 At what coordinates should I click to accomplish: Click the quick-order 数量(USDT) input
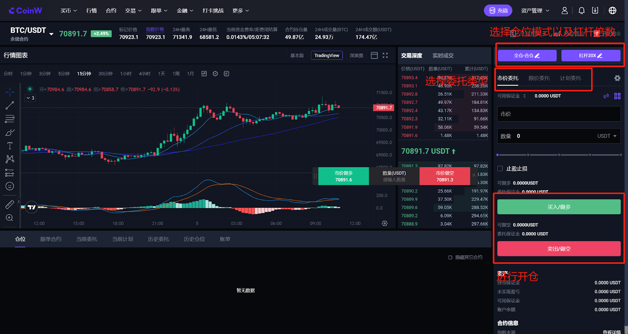click(394, 176)
